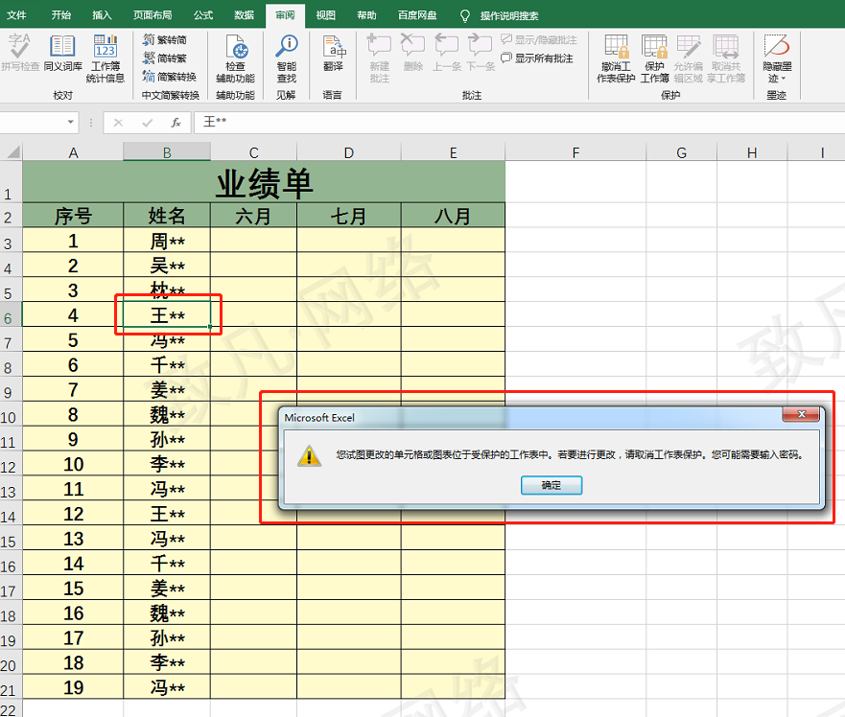
Task: Click the 六月 header cell
Action: [x=253, y=216]
